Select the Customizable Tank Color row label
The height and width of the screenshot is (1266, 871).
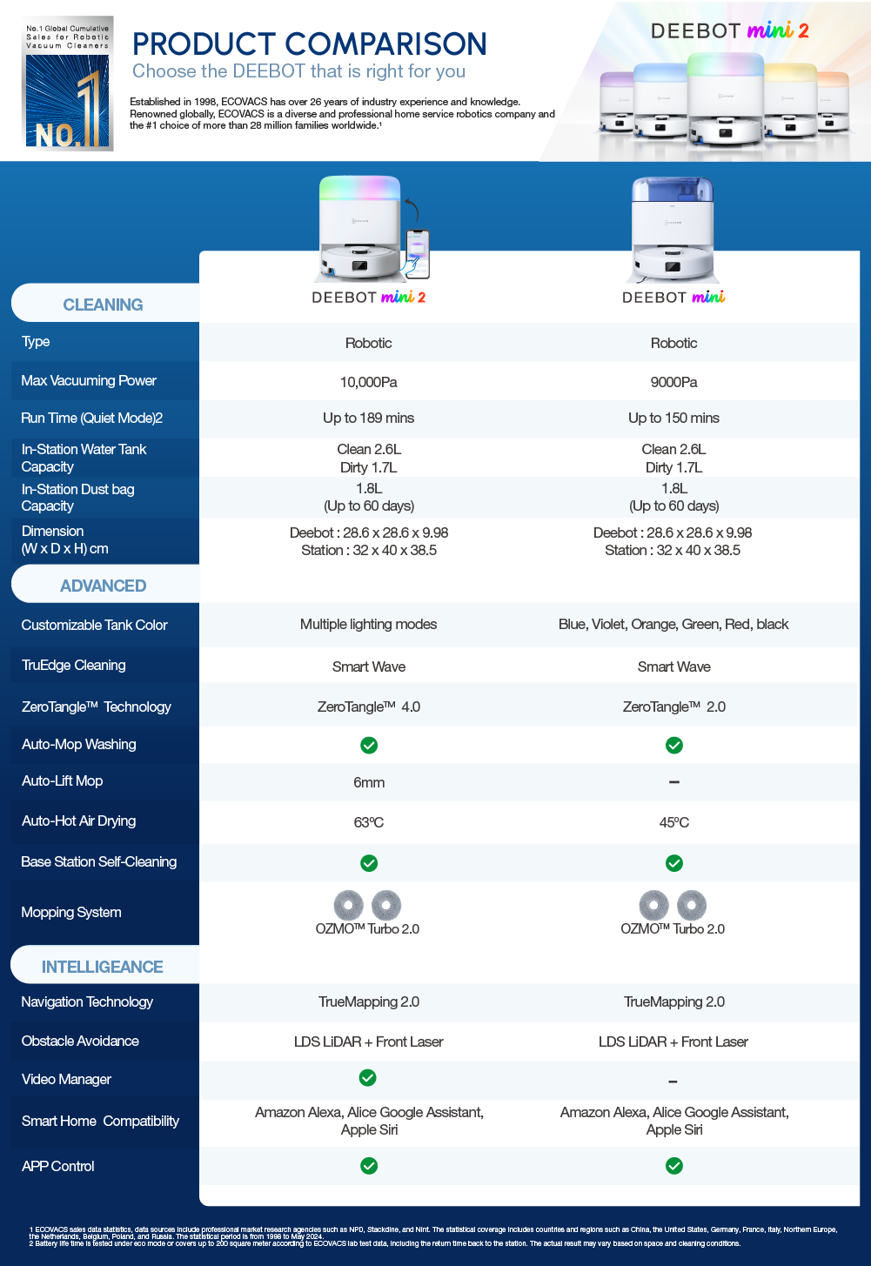click(94, 625)
